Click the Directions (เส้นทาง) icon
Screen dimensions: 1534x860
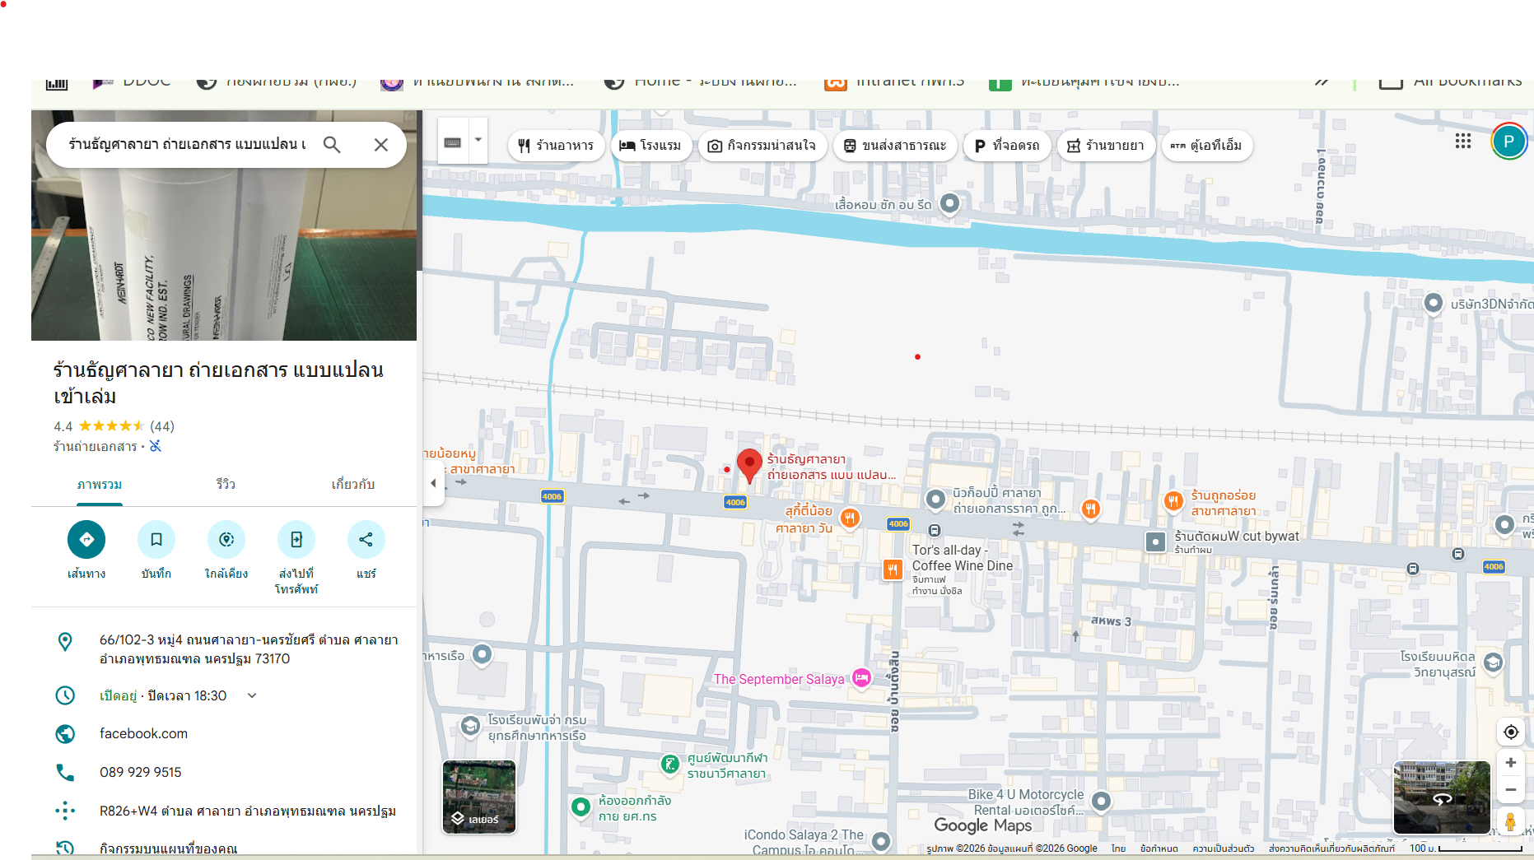(x=86, y=540)
